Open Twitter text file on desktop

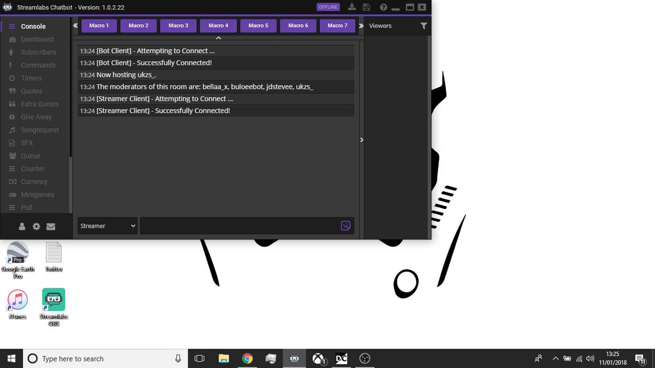click(x=53, y=257)
